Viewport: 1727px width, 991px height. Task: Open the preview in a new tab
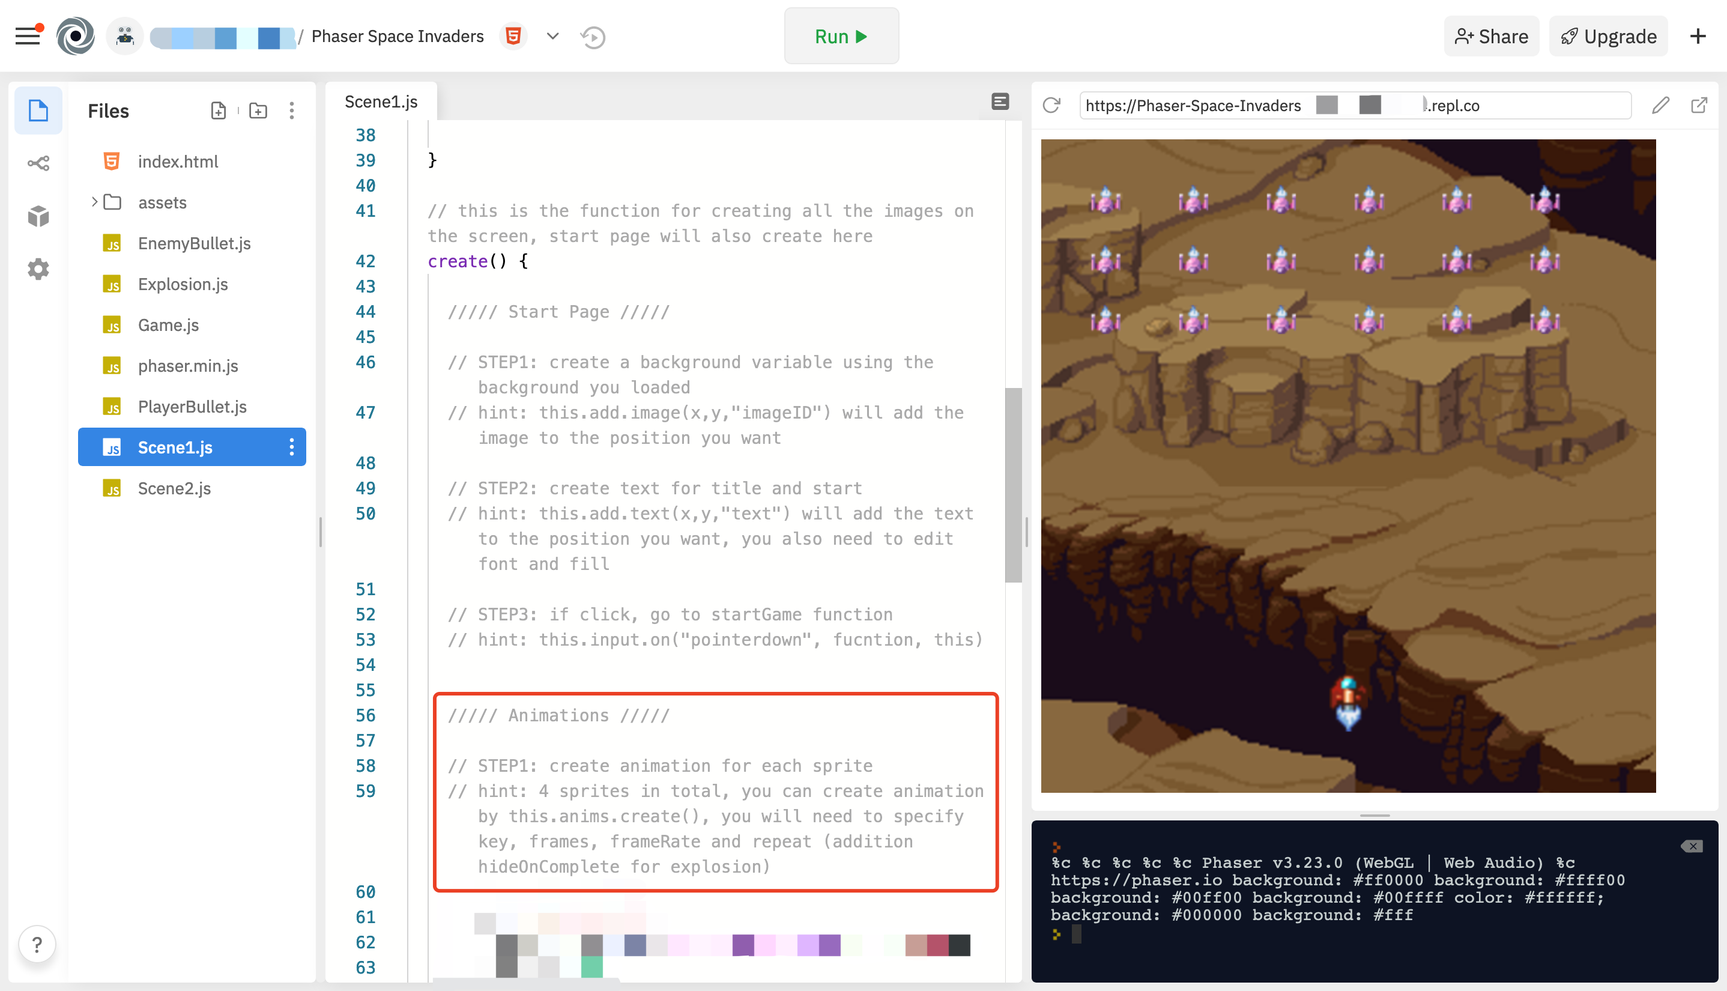point(1700,105)
